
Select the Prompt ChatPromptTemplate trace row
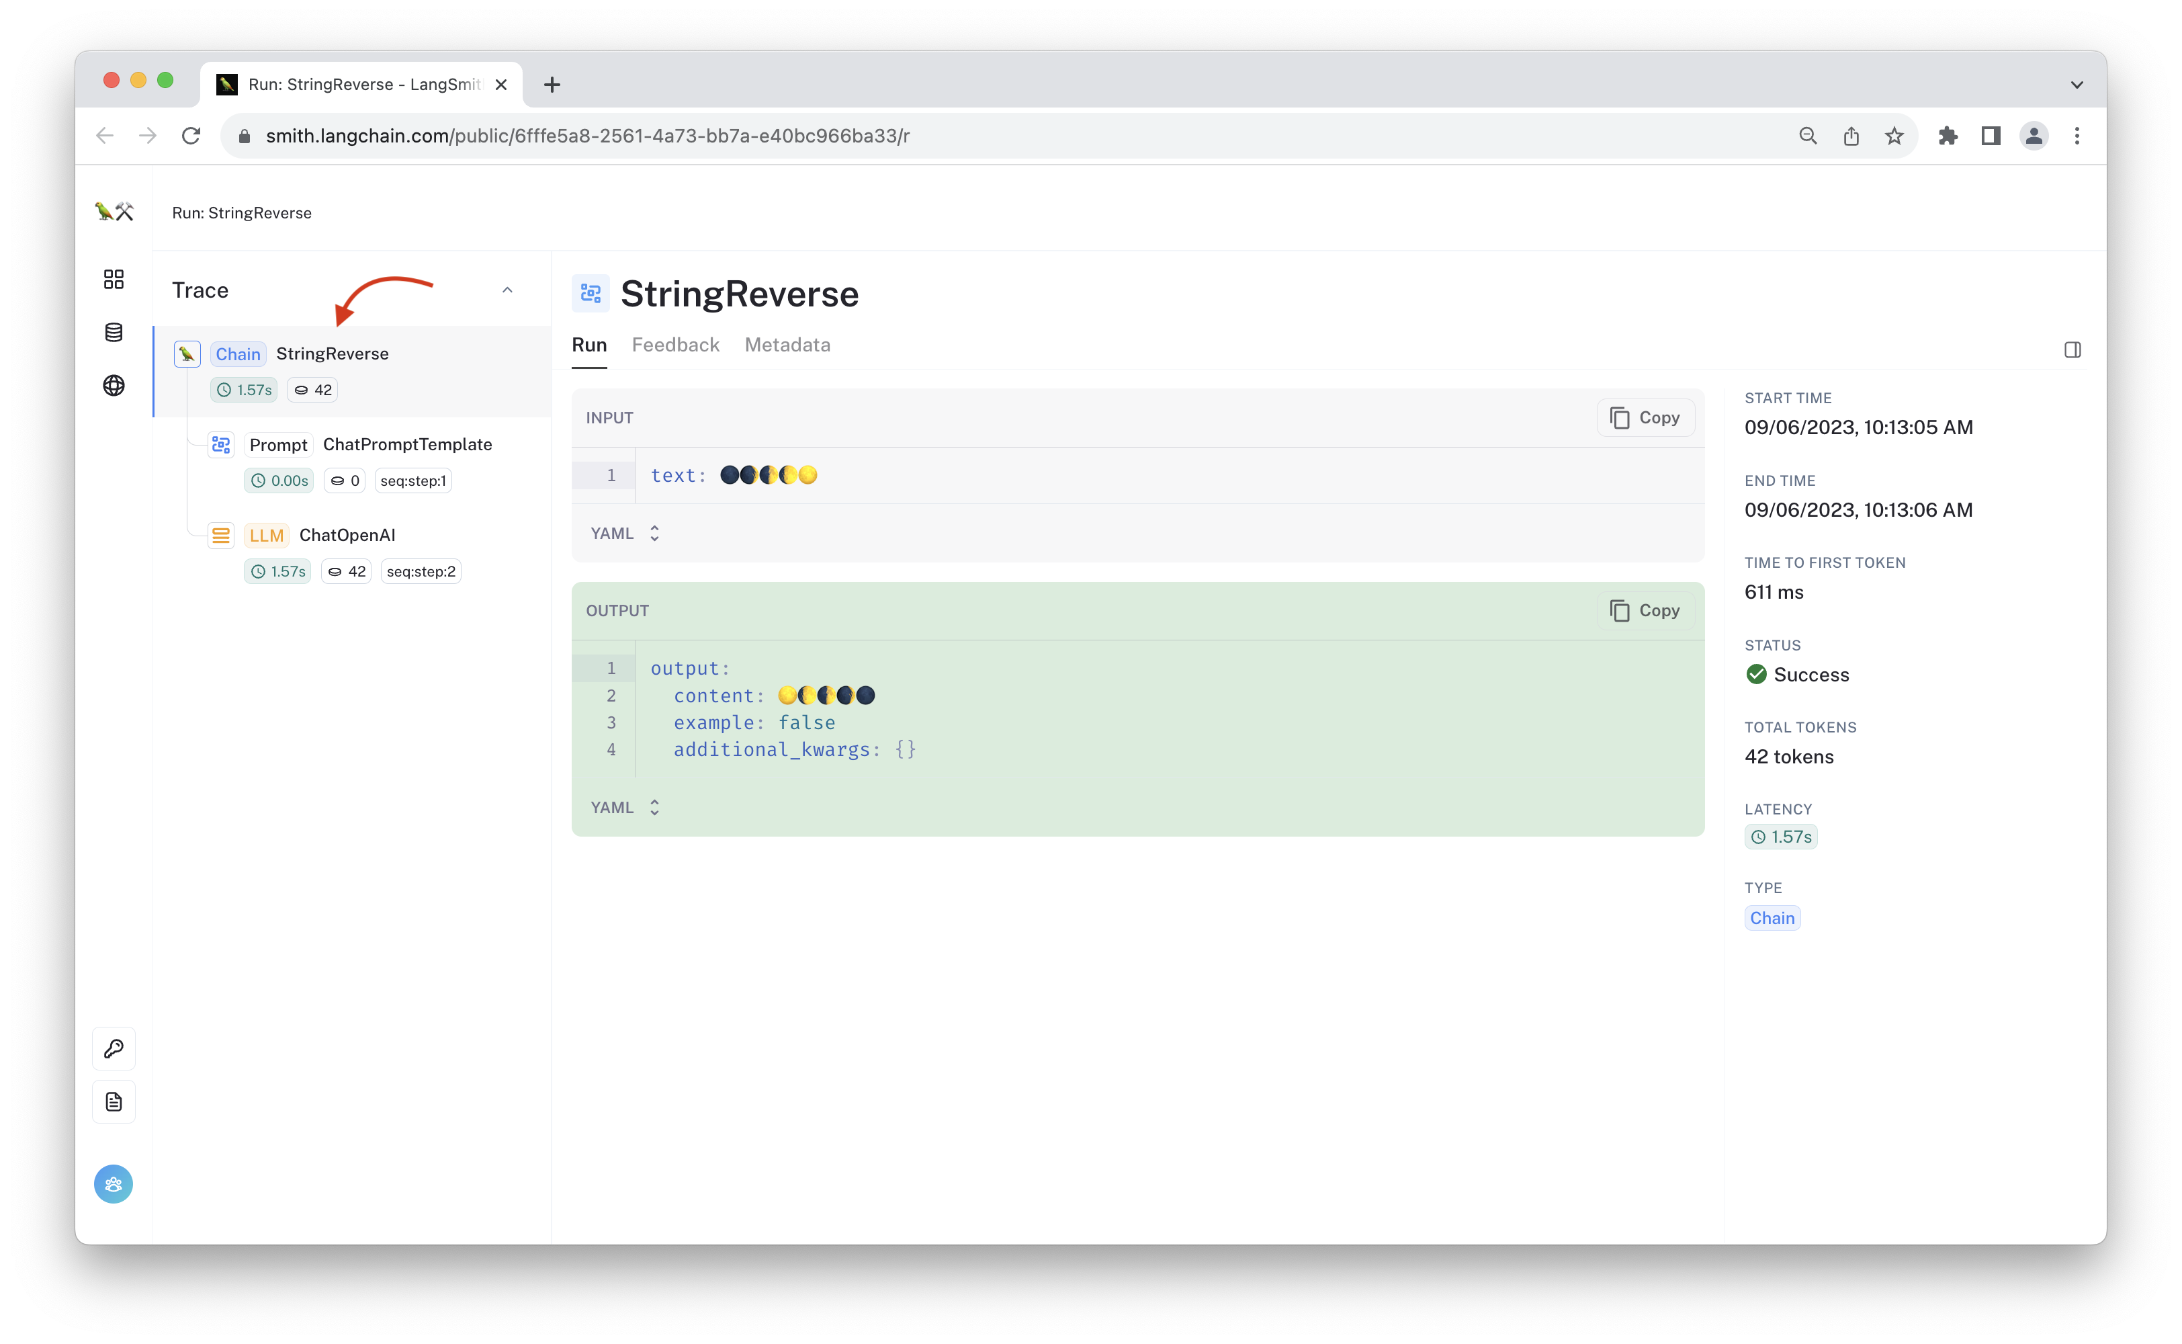[x=352, y=462]
